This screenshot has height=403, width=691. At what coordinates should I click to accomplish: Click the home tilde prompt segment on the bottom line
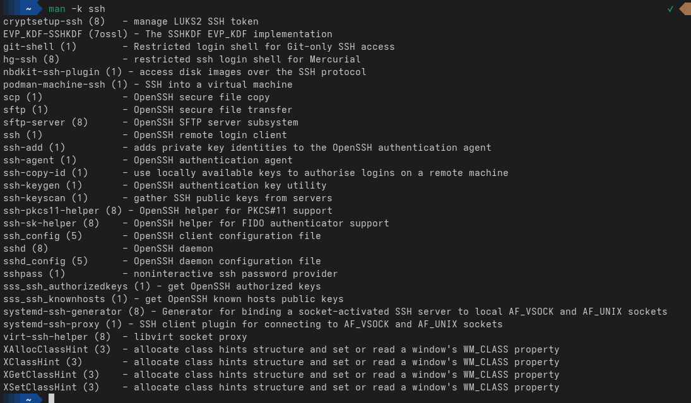click(29, 399)
